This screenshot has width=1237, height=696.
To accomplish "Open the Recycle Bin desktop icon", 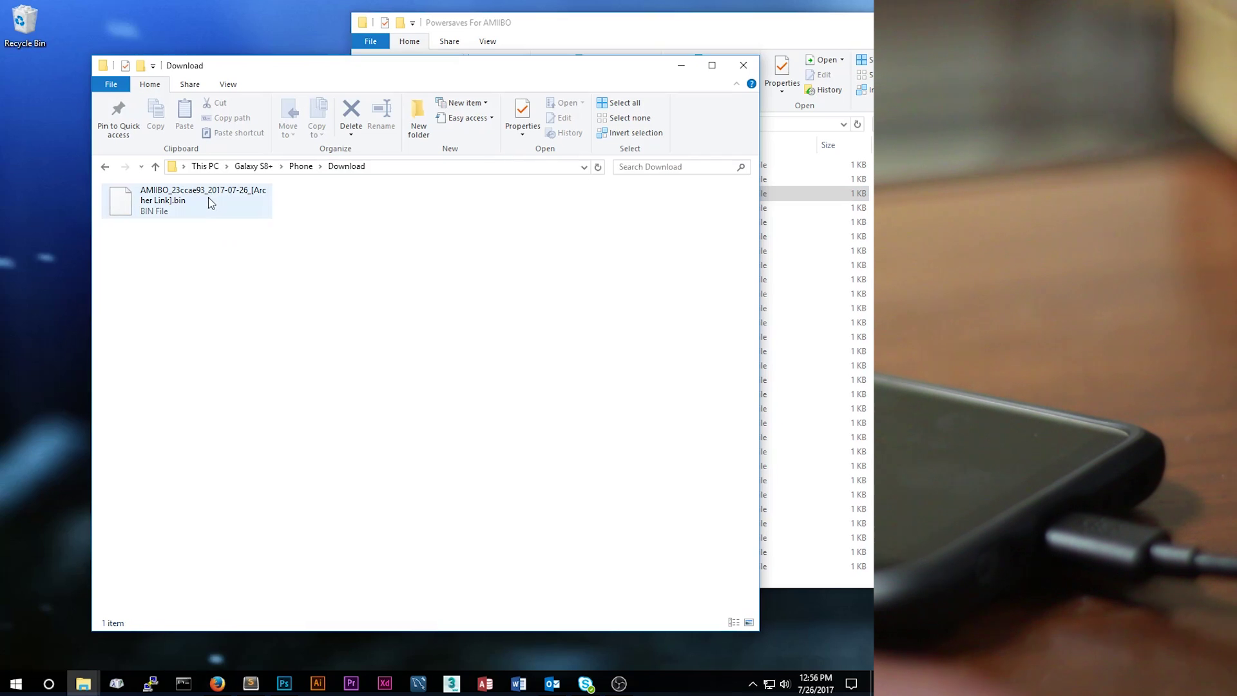I will coord(25,26).
